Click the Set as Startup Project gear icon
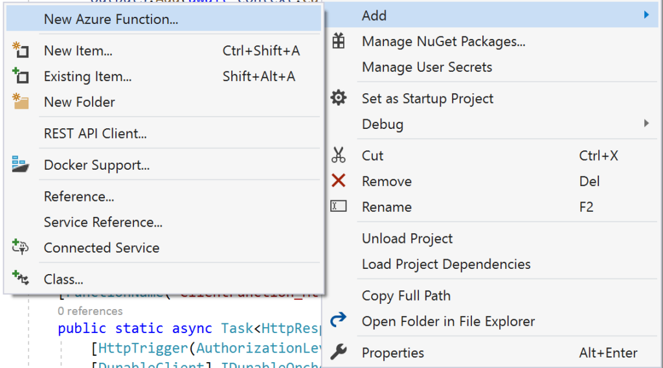Viewport: 663px width, 368px height. coord(338,98)
